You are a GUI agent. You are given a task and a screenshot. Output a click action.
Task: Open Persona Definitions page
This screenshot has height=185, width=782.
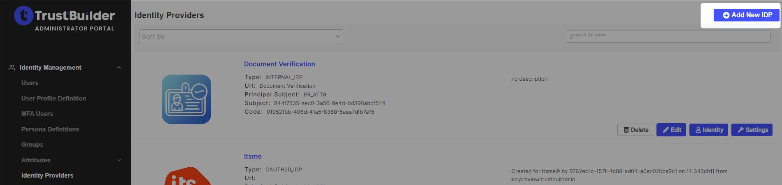pyautogui.click(x=50, y=129)
